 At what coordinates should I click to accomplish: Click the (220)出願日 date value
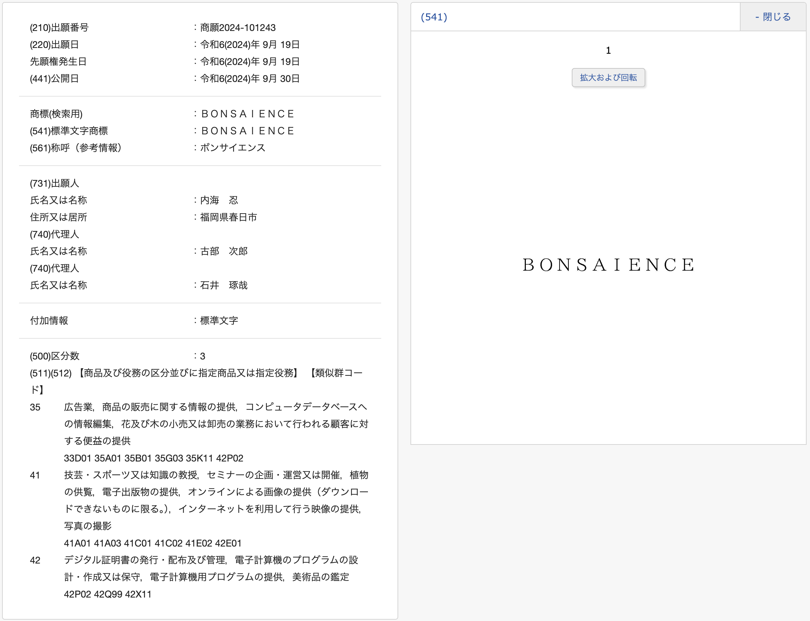[250, 45]
